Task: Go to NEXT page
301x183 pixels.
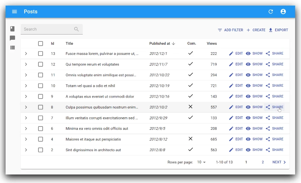Action: [x=279, y=162]
